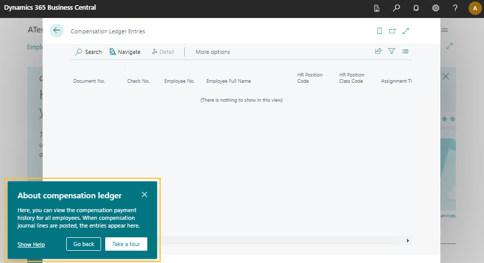Viewport: 484px width, 263px height.
Task: Switch list view layout icon
Action: [405, 51]
